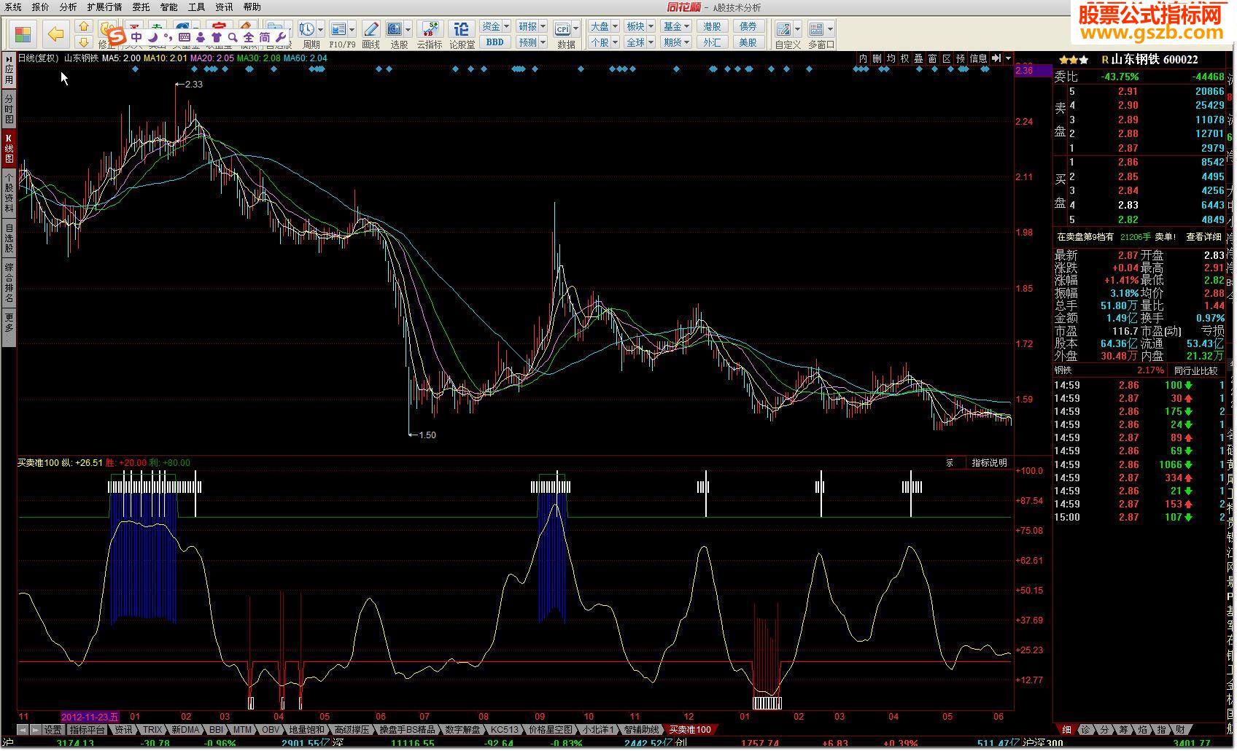Screen dimensions: 1237x751
Task: Open the 云指标 cloud indicator icon
Action: (430, 29)
